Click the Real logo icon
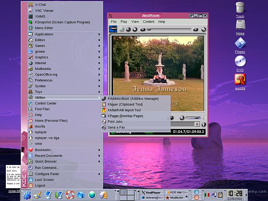268x201 pixels. pos(112,29)
